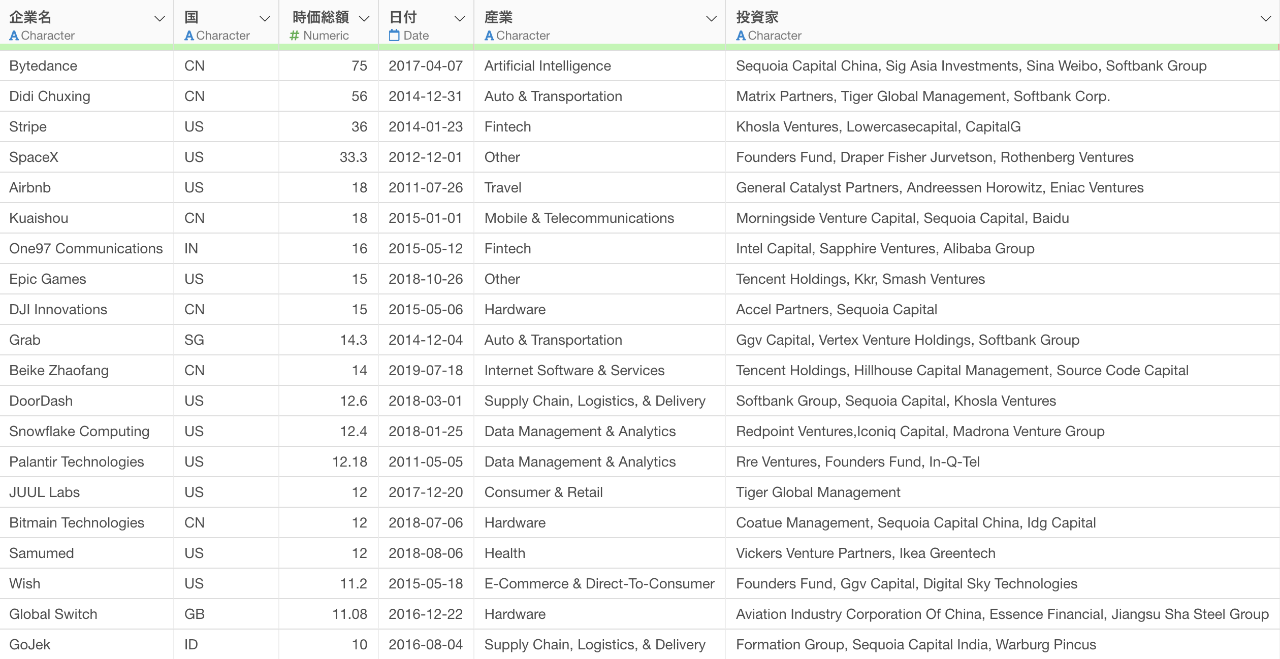
Task: Select the 産業 column header label
Action: coord(499,18)
